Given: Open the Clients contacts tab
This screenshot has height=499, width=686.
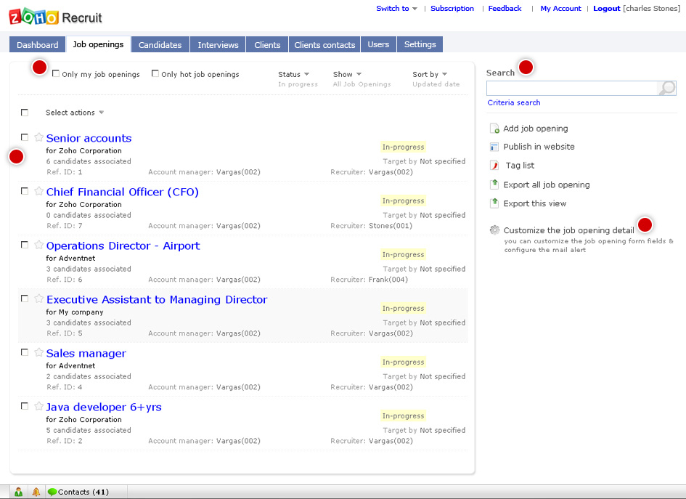Looking at the screenshot, I should [324, 44].
